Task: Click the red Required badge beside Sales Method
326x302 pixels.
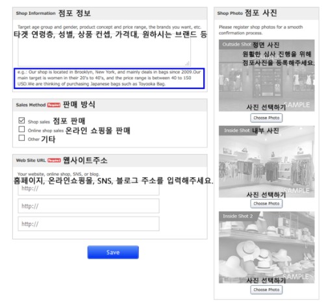Action: [54, 105]
